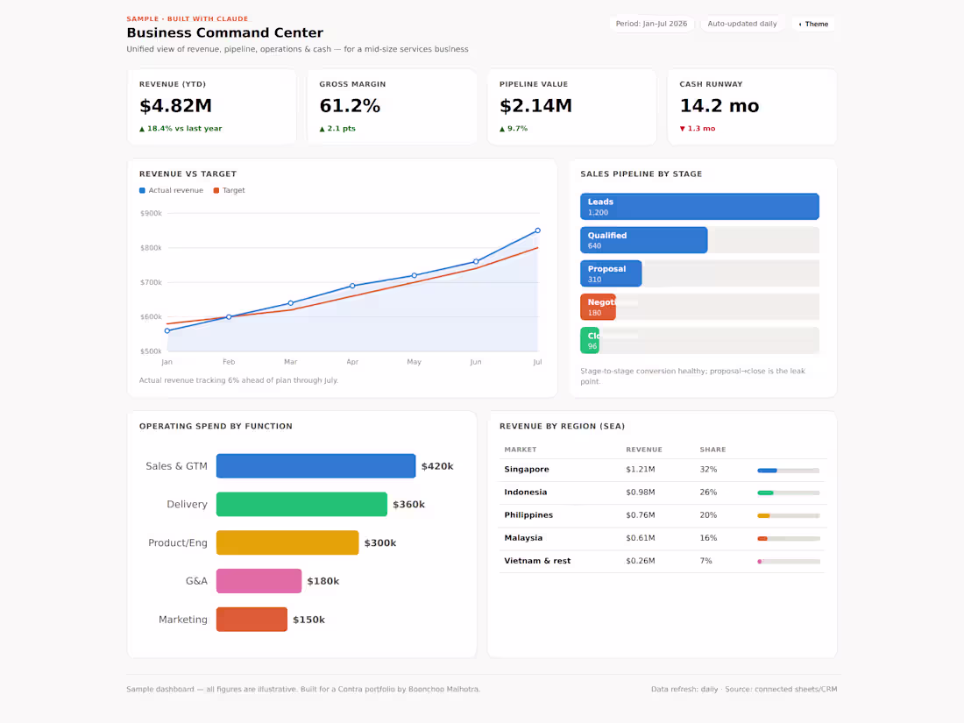This screenshot has width=964, height=723.
Task: Select the Mar data point on revenue chart
Action: coord(290,303)
